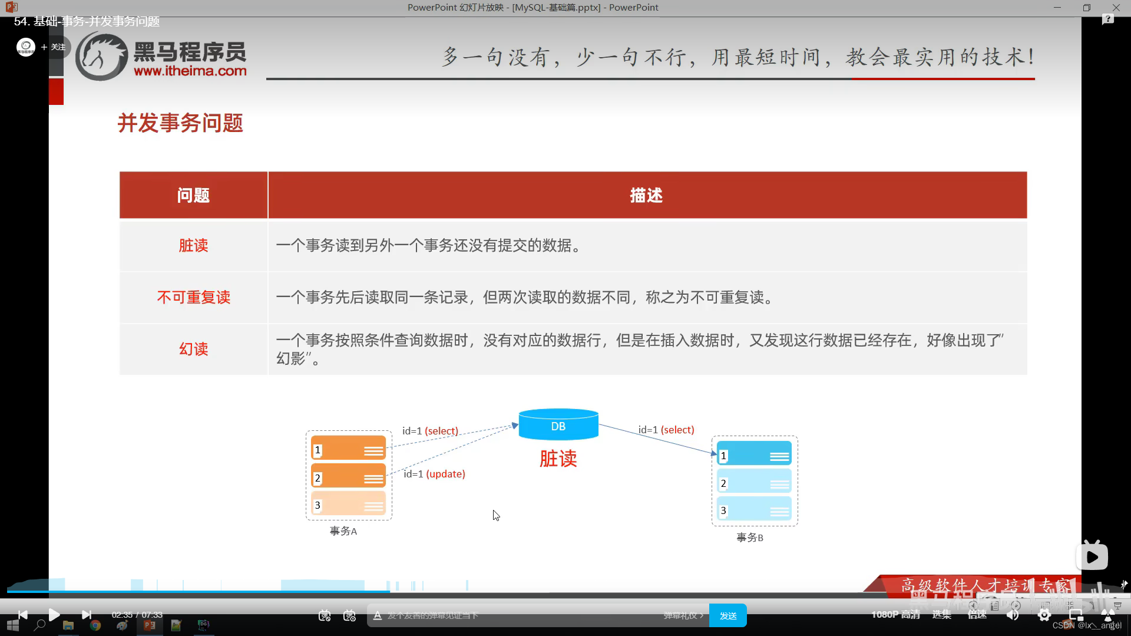Open the 倍速 playback speed menu

coord(977,615)
